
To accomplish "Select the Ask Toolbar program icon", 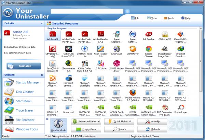I will click(149, 36).
